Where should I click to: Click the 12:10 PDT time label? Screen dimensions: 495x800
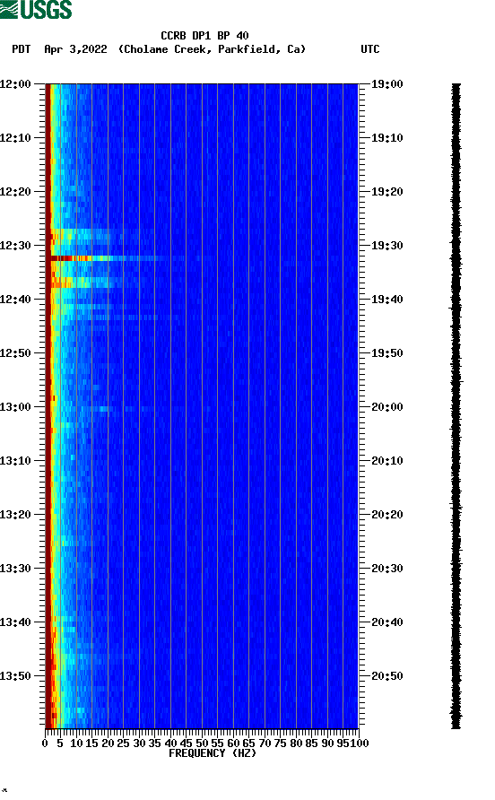(x=16, y=138)
